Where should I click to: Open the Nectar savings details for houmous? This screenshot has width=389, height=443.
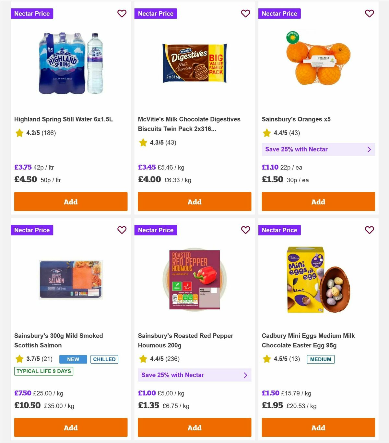(x=194, y=375)
